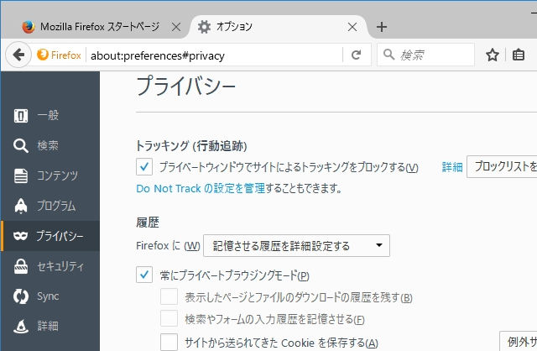The width and height of the screenshot is (537, 351).
Task: Open プログラム settings via rocket icon
Action: [x=21, y=206]
